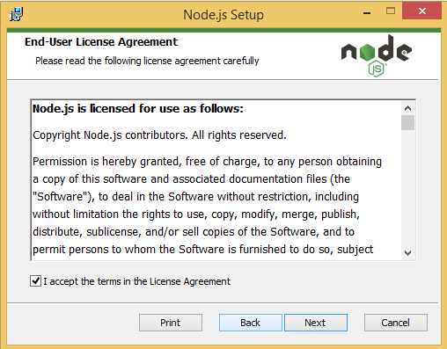Go Back to the previous setup step
Screen dimensions: 447x349
[x=251, y=323]
